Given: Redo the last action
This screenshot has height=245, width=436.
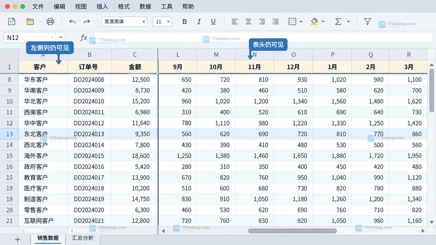Looking at the screenshot, I should click(87, 21).
